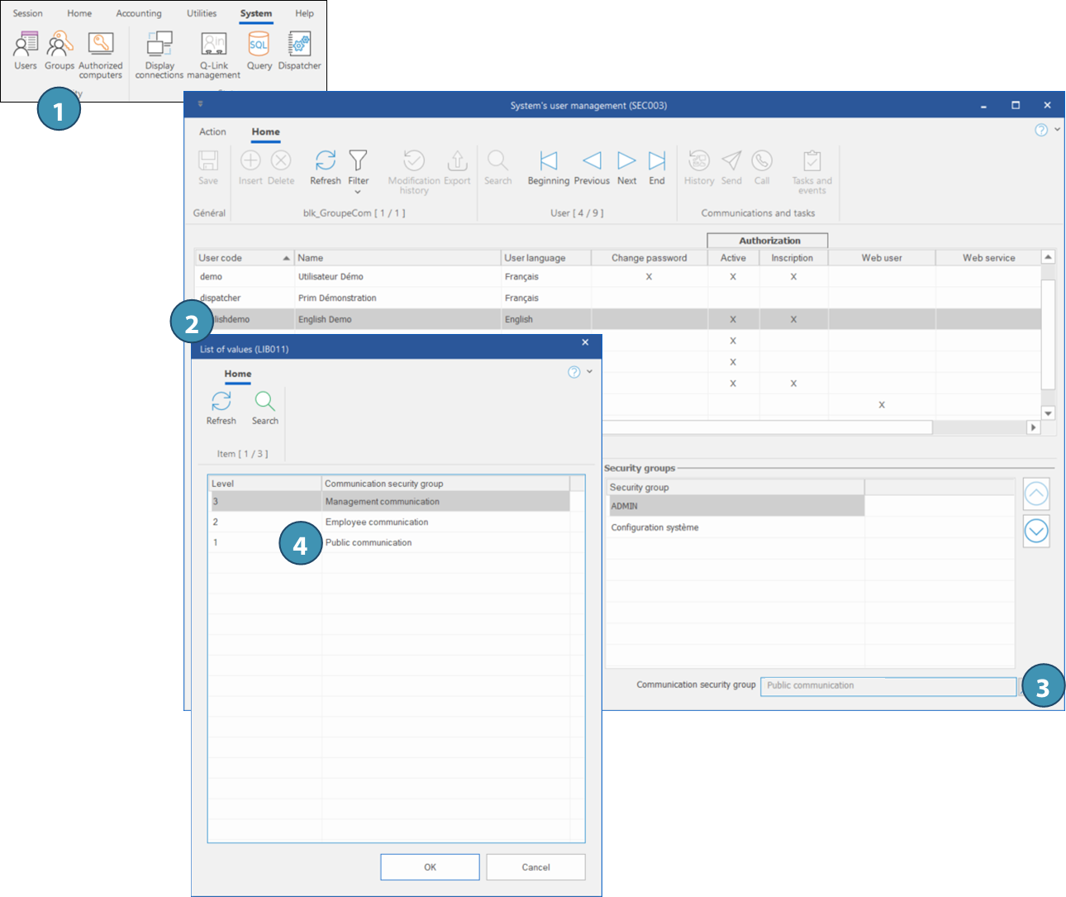Go to the Next user record

point(627,166)
